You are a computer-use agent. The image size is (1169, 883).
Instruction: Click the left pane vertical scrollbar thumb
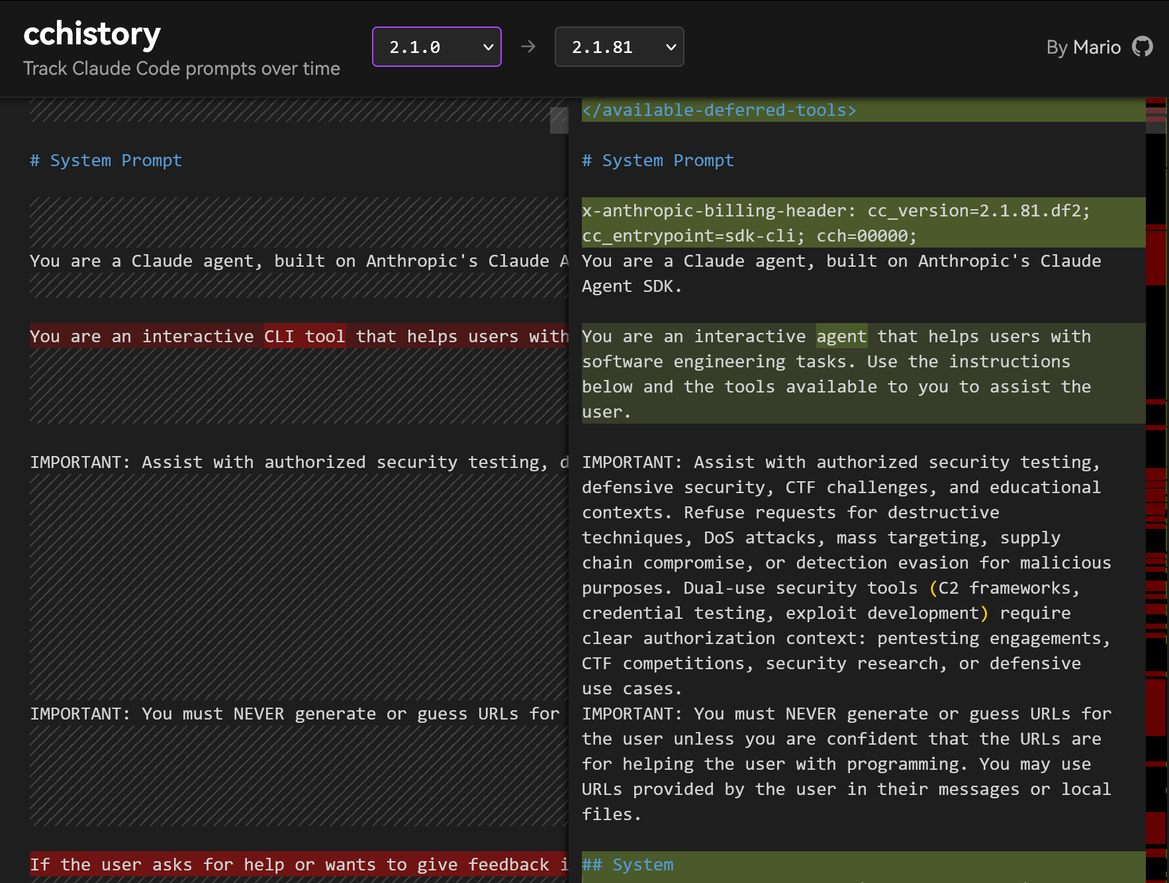[x=559, y=120]
